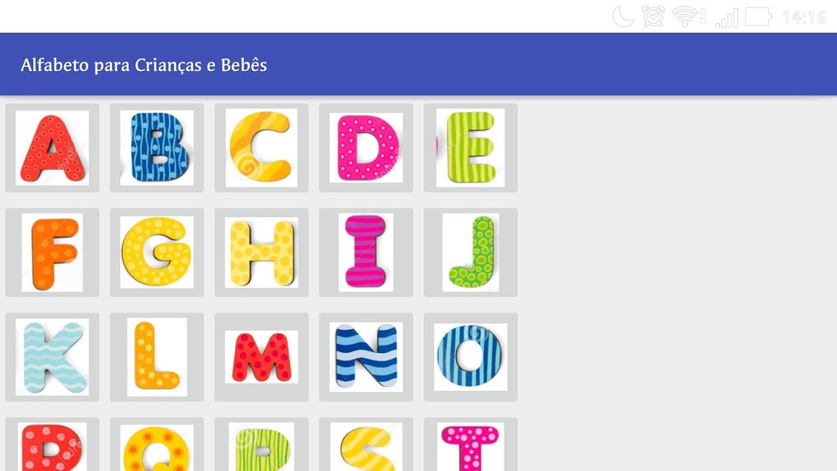Choose the pink dotted letter D
Viewport: 837px width, 471px height.
point(366,148)
